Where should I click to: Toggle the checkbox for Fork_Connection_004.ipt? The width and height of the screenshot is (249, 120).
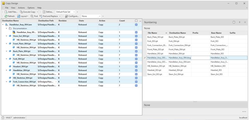pos(136,82)
